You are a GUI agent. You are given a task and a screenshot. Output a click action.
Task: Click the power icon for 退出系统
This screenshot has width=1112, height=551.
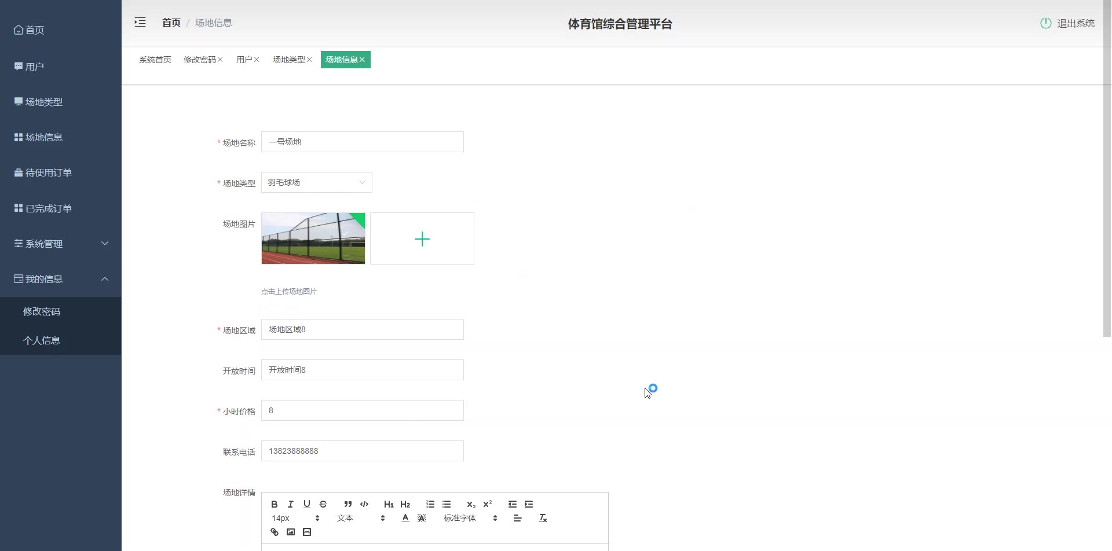(x=1045, y=23)
